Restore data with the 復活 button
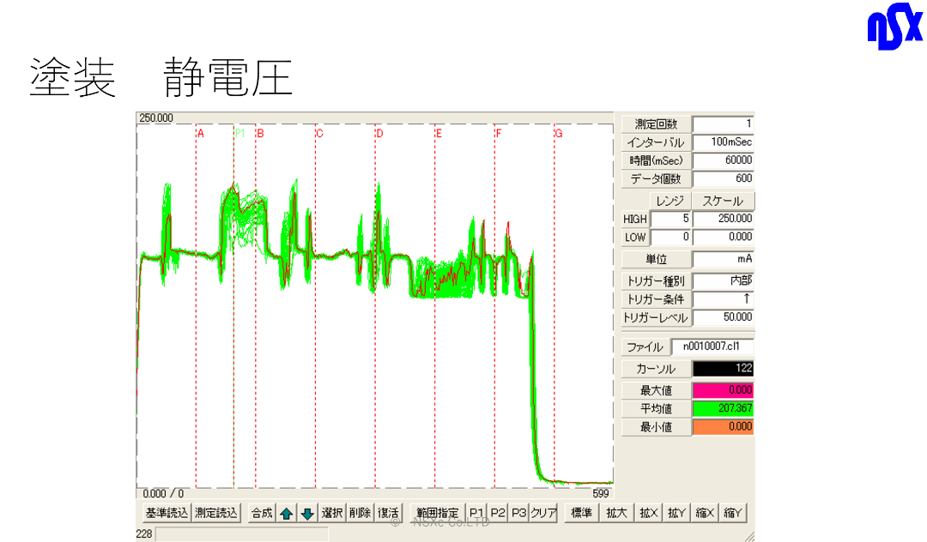The image size is (927, 542). 388,513
